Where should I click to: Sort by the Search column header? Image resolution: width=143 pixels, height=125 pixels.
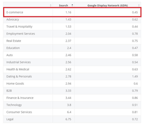point(63,5)
